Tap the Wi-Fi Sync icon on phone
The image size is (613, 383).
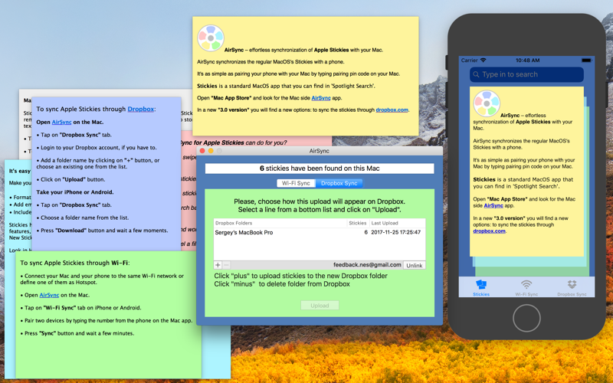click(526, 284)
